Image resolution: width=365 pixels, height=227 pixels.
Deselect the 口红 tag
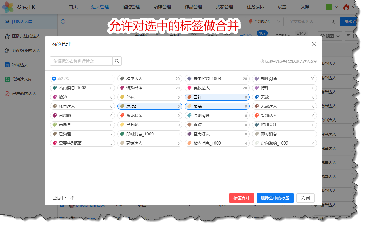tap(213, 97)
